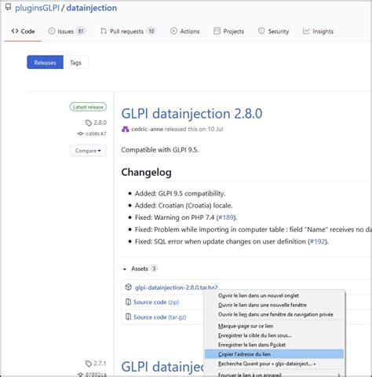Screen dimensions: 372x377
Task: Open the pluginsGLPI owner link
Action: point(37,8)
